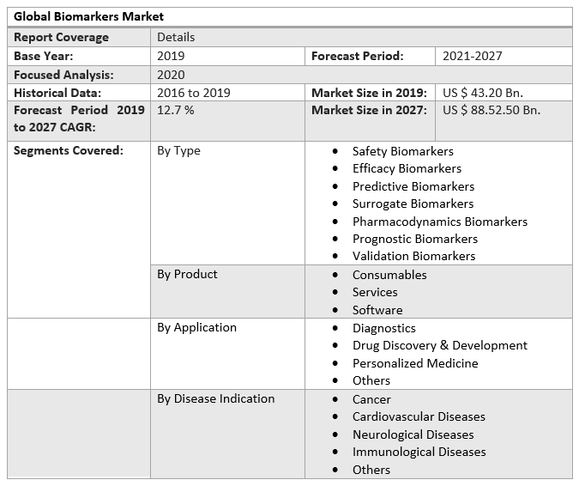579x486 pixels.
Task: Select the Forecast Period 2021-2027 cell
Action: (x=472, y=56)
